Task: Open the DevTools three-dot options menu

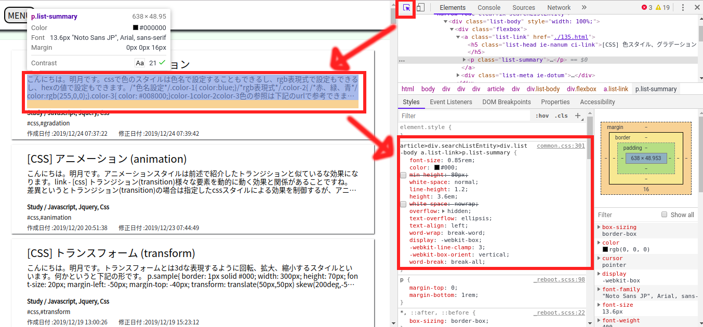Action: [x=683, y=8]
